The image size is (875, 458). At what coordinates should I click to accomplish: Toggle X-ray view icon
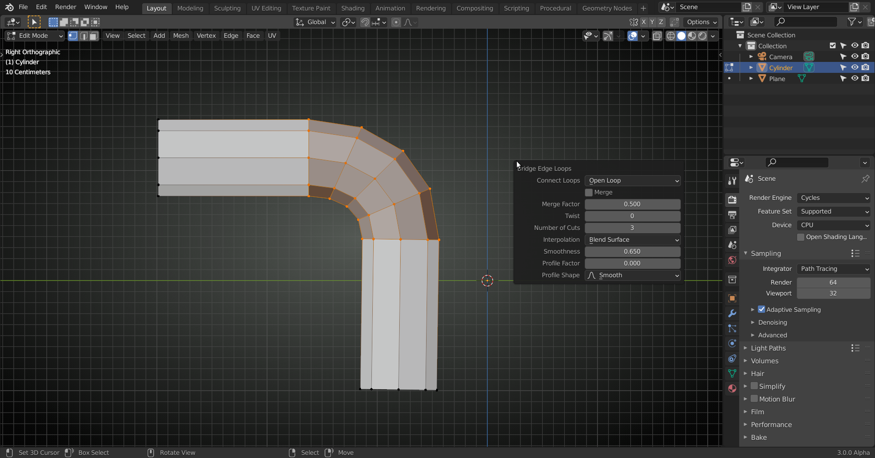pyautogui.click(x=657, y=36)
